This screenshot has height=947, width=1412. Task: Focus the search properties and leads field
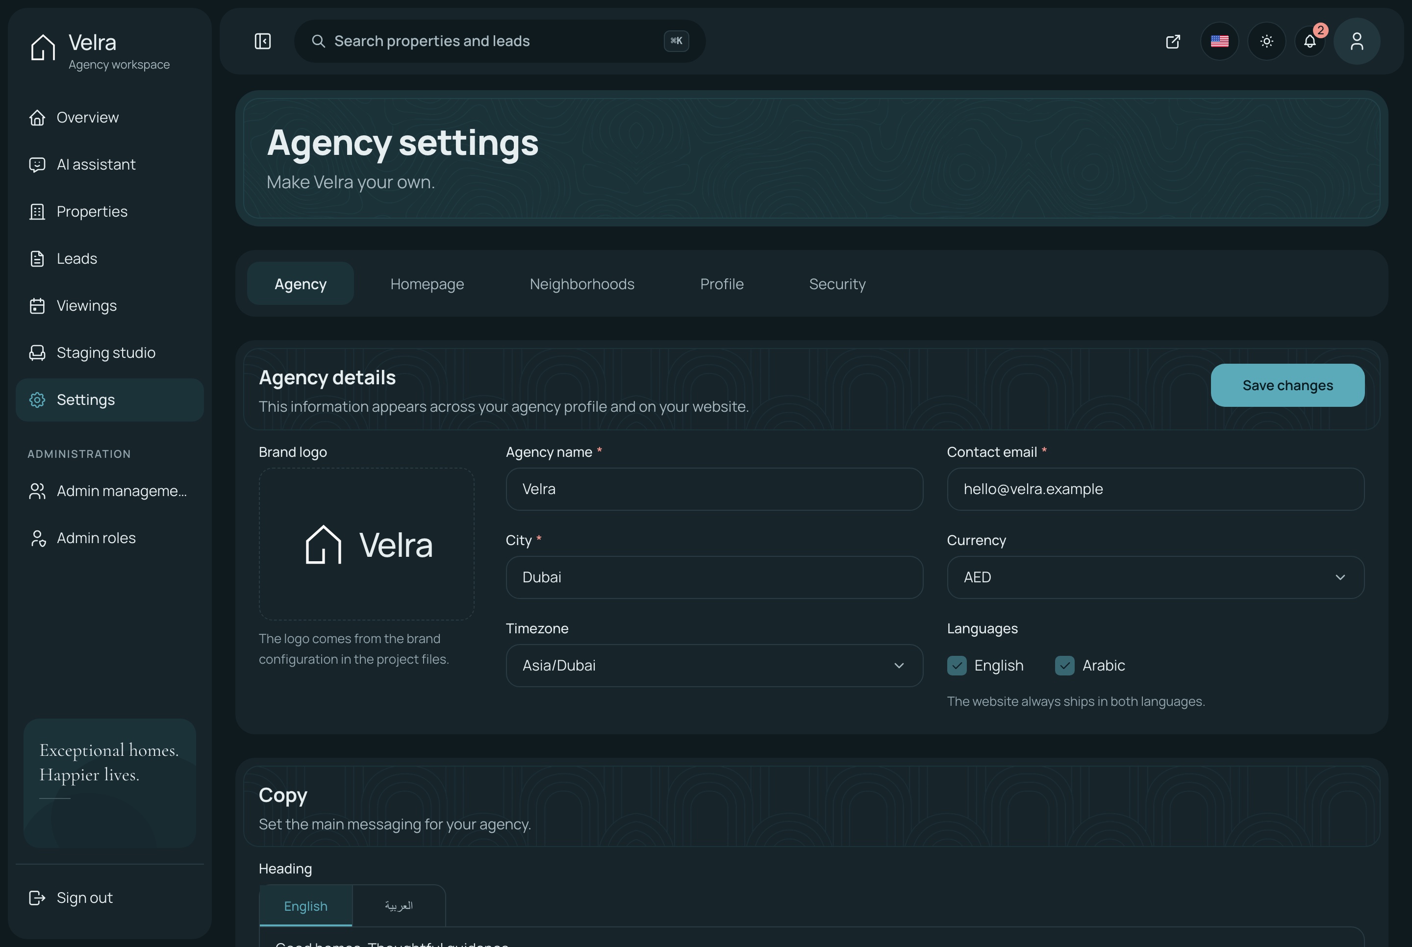(500, 41)
